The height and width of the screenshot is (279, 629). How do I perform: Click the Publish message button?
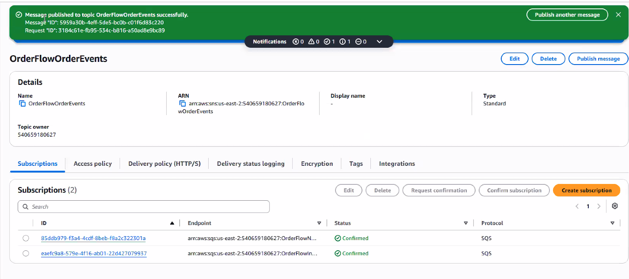point(599,58)
